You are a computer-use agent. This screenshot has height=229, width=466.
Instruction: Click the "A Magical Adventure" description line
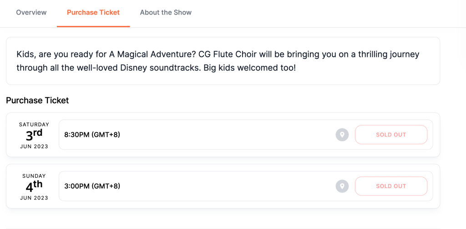click(218, 55)
